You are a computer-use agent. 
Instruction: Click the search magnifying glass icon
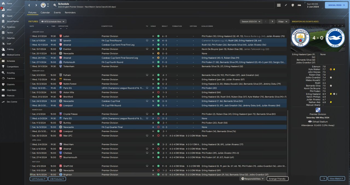pos(55,5)
